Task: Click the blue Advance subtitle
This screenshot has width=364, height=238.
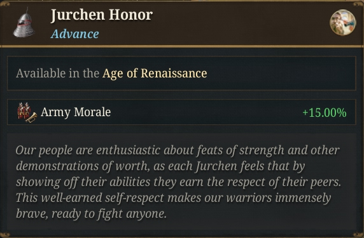Action: (75, 34)
